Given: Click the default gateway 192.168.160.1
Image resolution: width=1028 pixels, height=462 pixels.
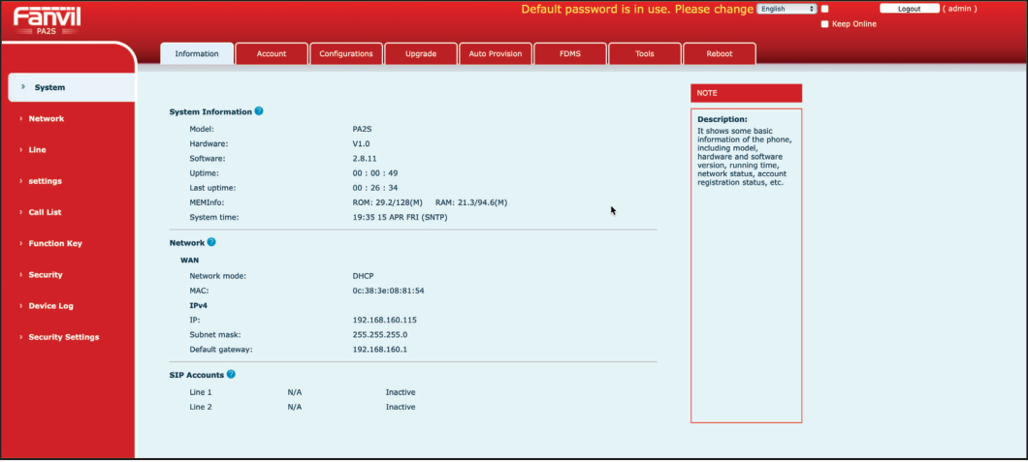Looking at the screenshot, I should pyautogui.click(x=379, y=350).
